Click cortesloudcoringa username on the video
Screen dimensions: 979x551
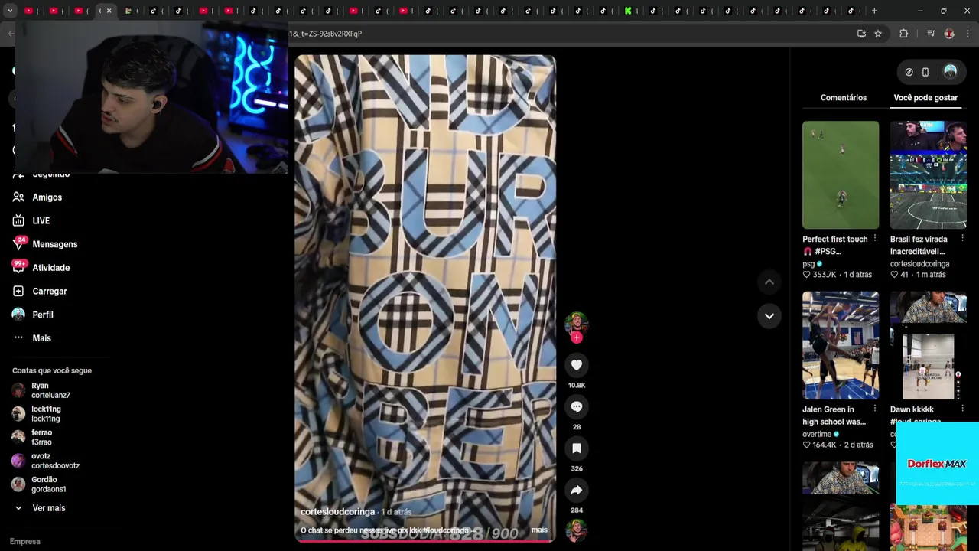tap(337, 512)
